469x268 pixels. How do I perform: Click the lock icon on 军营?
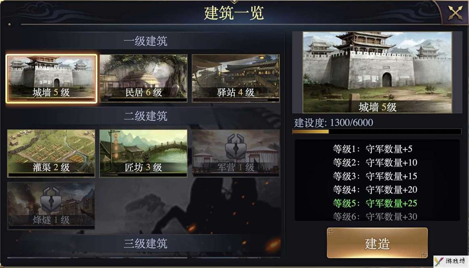[236, 147]
